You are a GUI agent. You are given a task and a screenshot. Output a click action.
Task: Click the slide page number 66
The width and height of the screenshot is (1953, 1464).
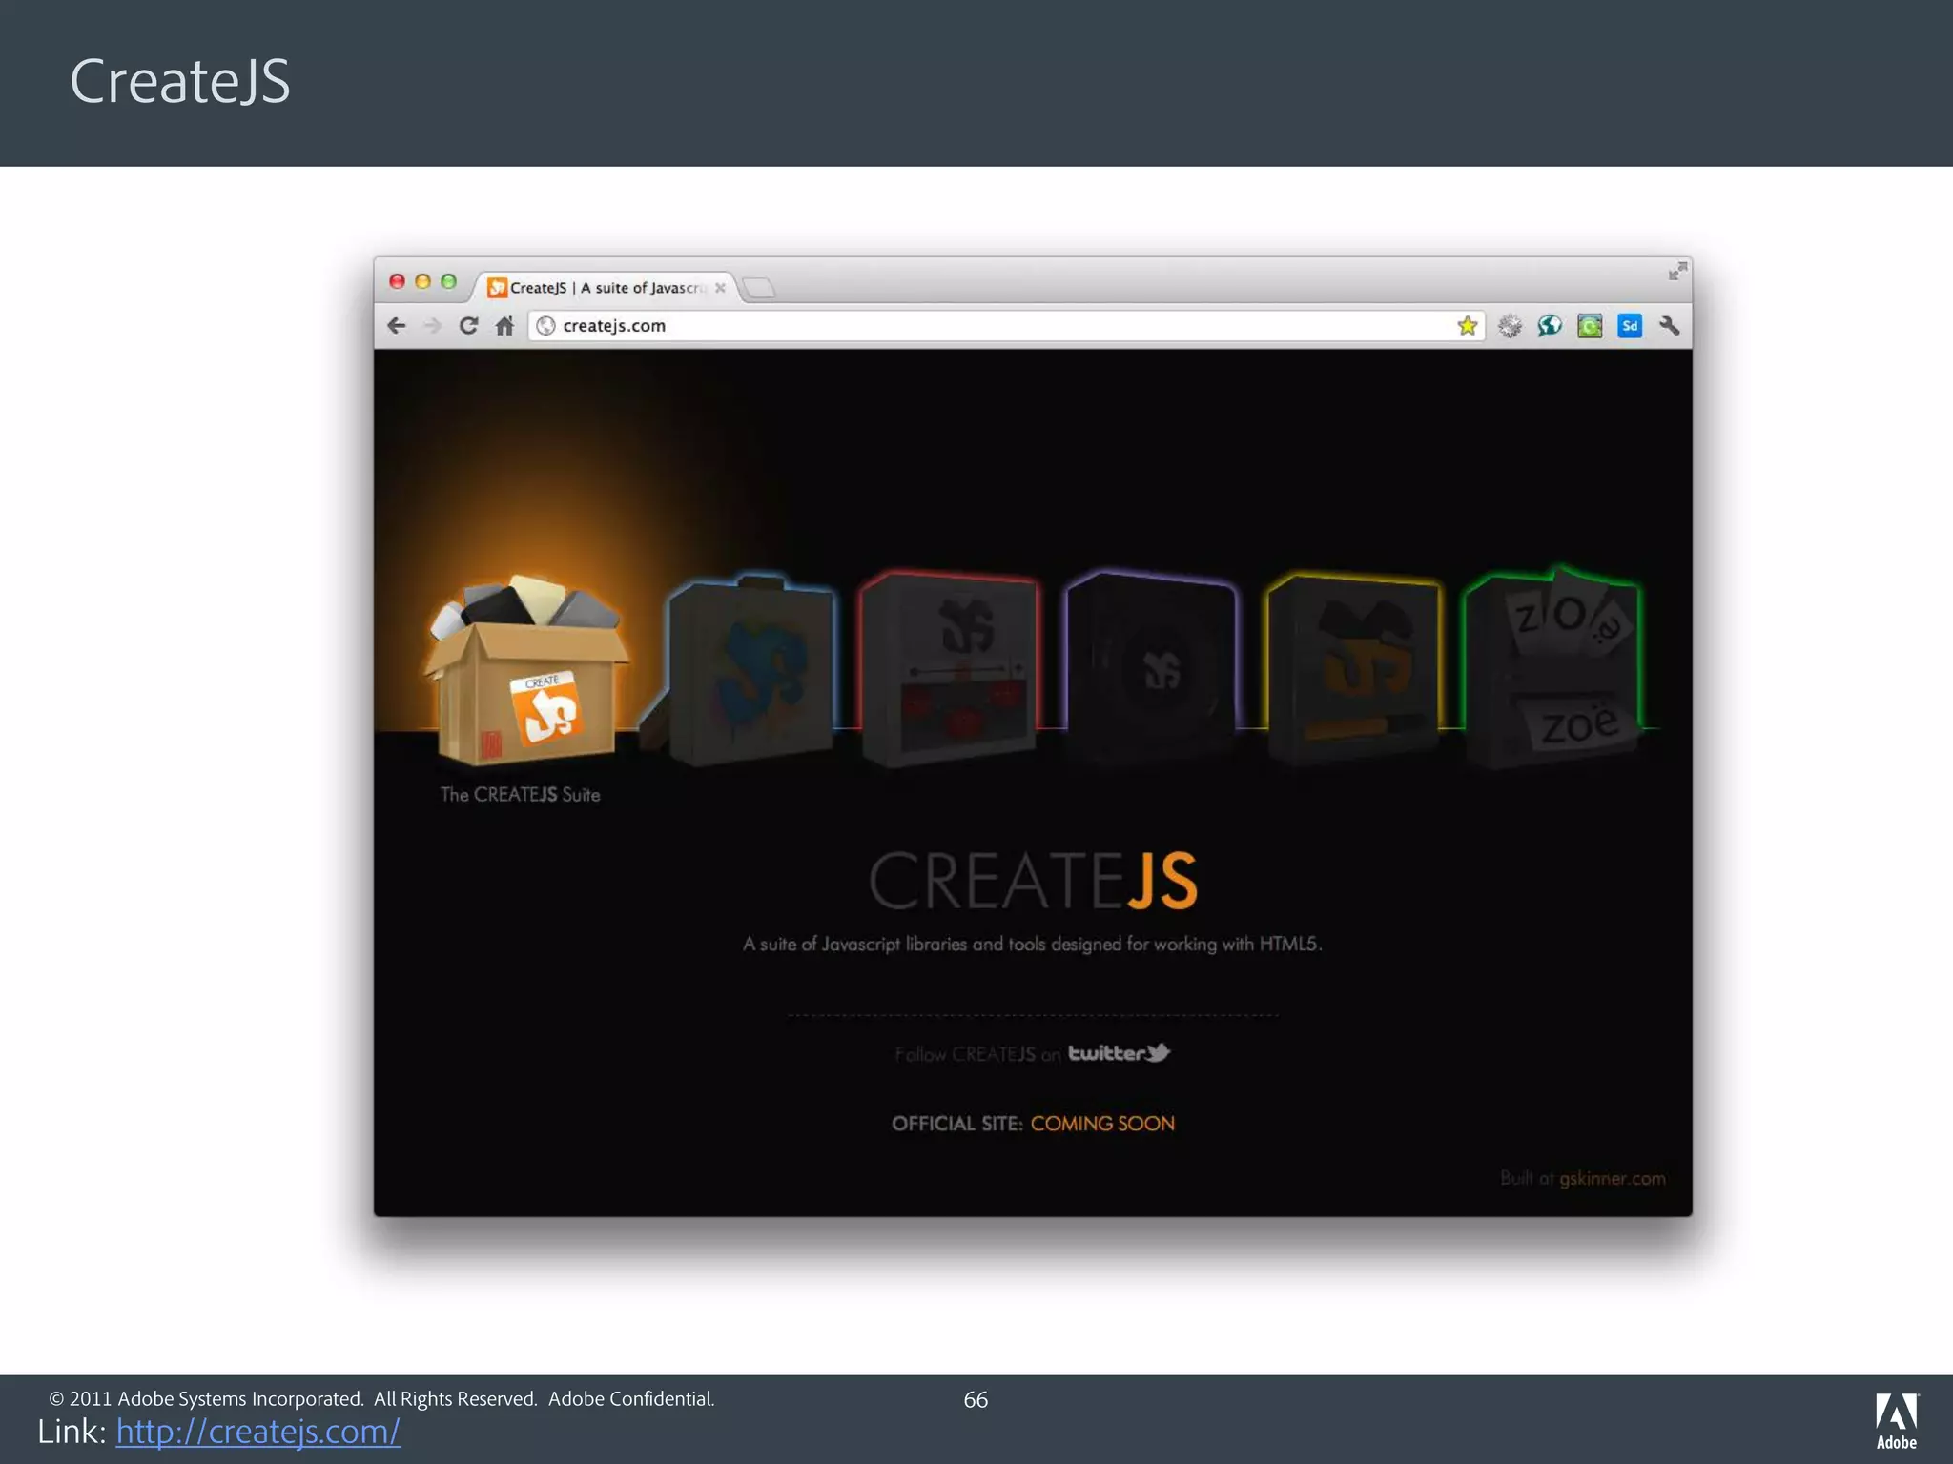tap(976, 1399)
